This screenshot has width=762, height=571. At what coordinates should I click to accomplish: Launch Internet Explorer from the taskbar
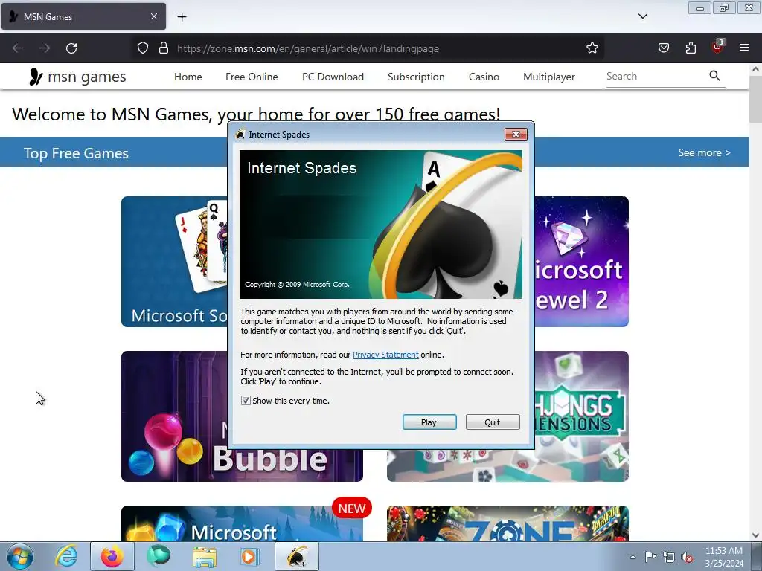point(65,556)
